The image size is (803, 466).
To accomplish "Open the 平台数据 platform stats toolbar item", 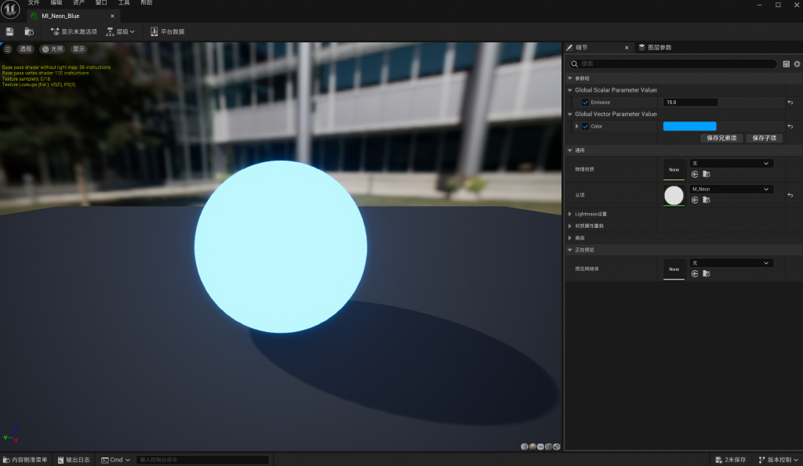I will (x=168, y=31).
